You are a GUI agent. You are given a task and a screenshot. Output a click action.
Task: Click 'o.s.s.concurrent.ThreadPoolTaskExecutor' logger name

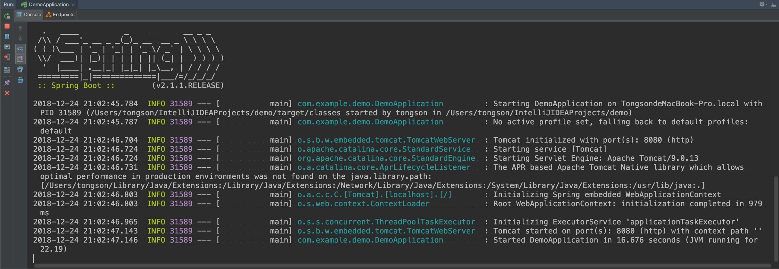click(x=386, y=222)
